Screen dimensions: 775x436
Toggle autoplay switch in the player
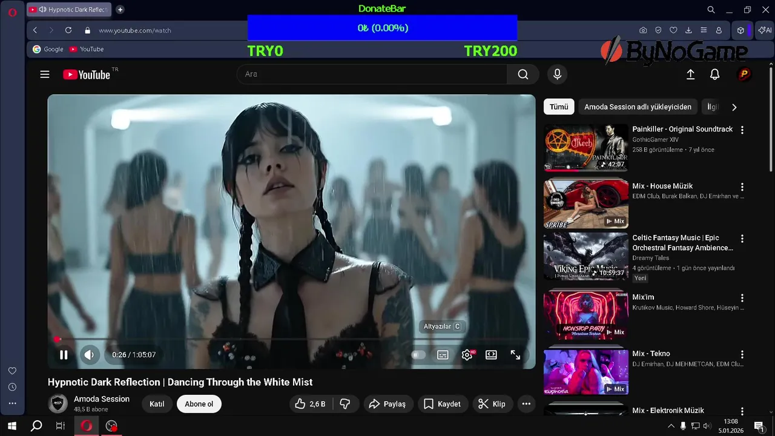coord(418,355)
